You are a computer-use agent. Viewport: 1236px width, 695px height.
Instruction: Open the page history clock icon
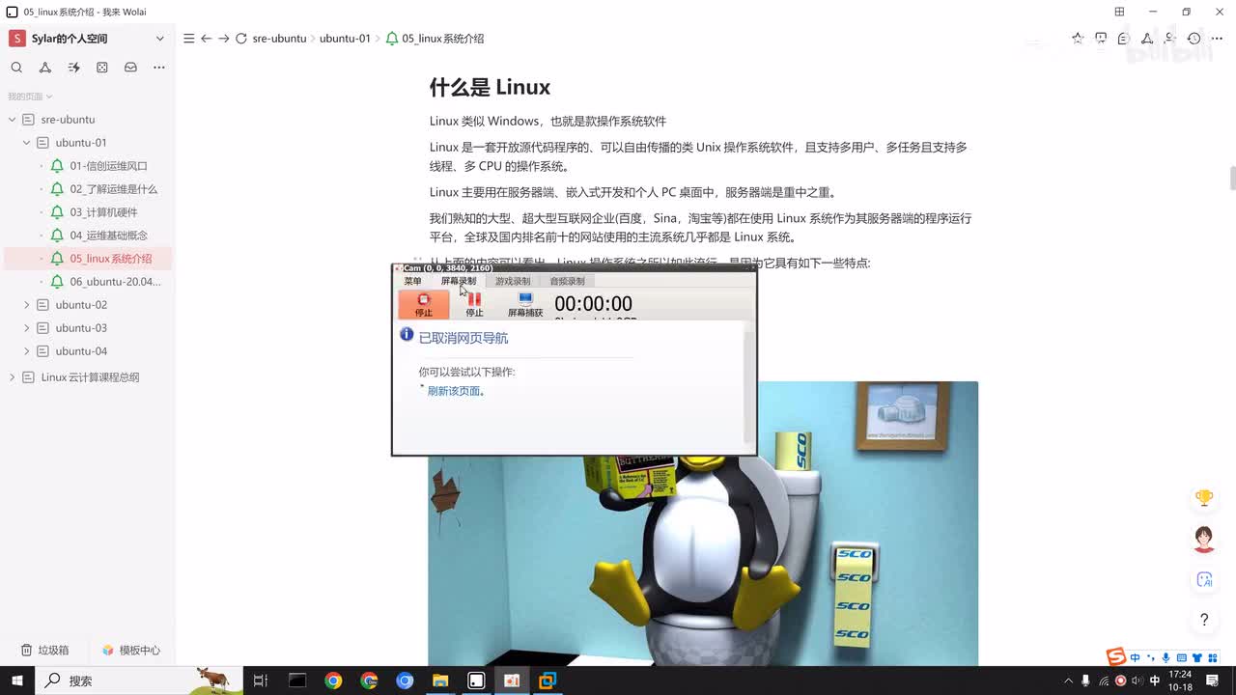click(1194, 39)
